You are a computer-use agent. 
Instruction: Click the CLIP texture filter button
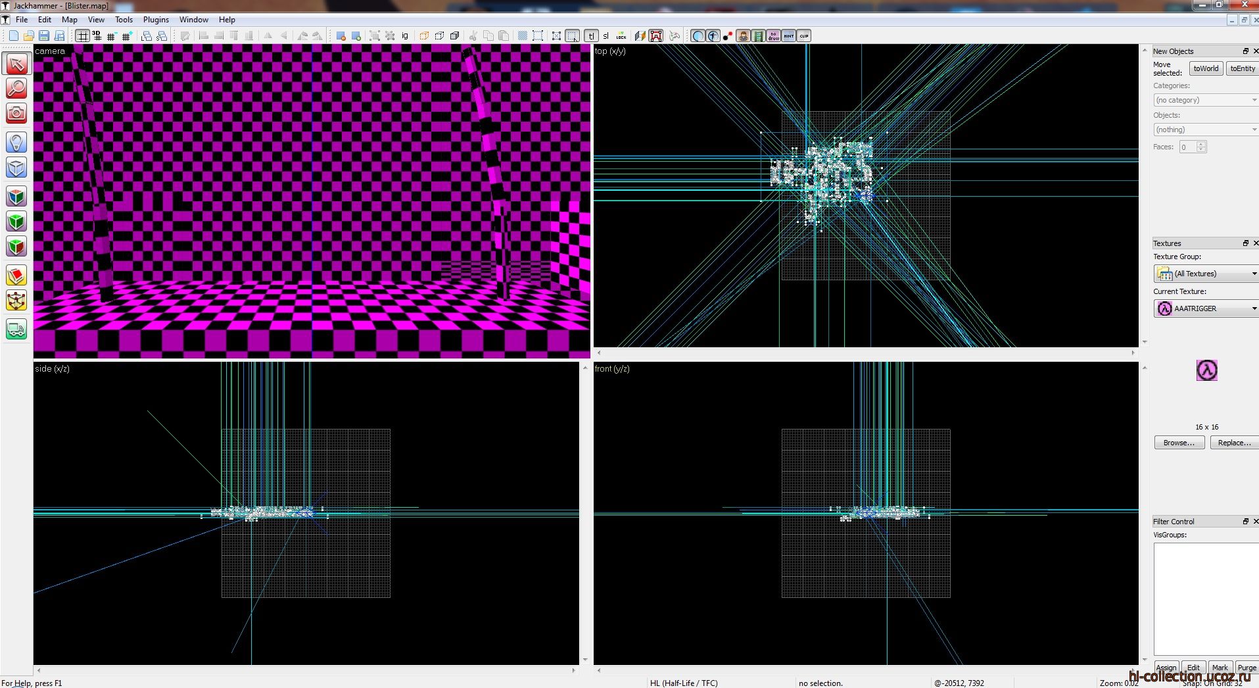pos(803,36)
